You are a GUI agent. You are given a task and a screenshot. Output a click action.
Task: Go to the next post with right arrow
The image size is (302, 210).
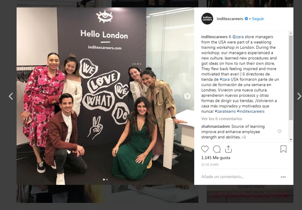pyautogui.click(x=299, y=96)
